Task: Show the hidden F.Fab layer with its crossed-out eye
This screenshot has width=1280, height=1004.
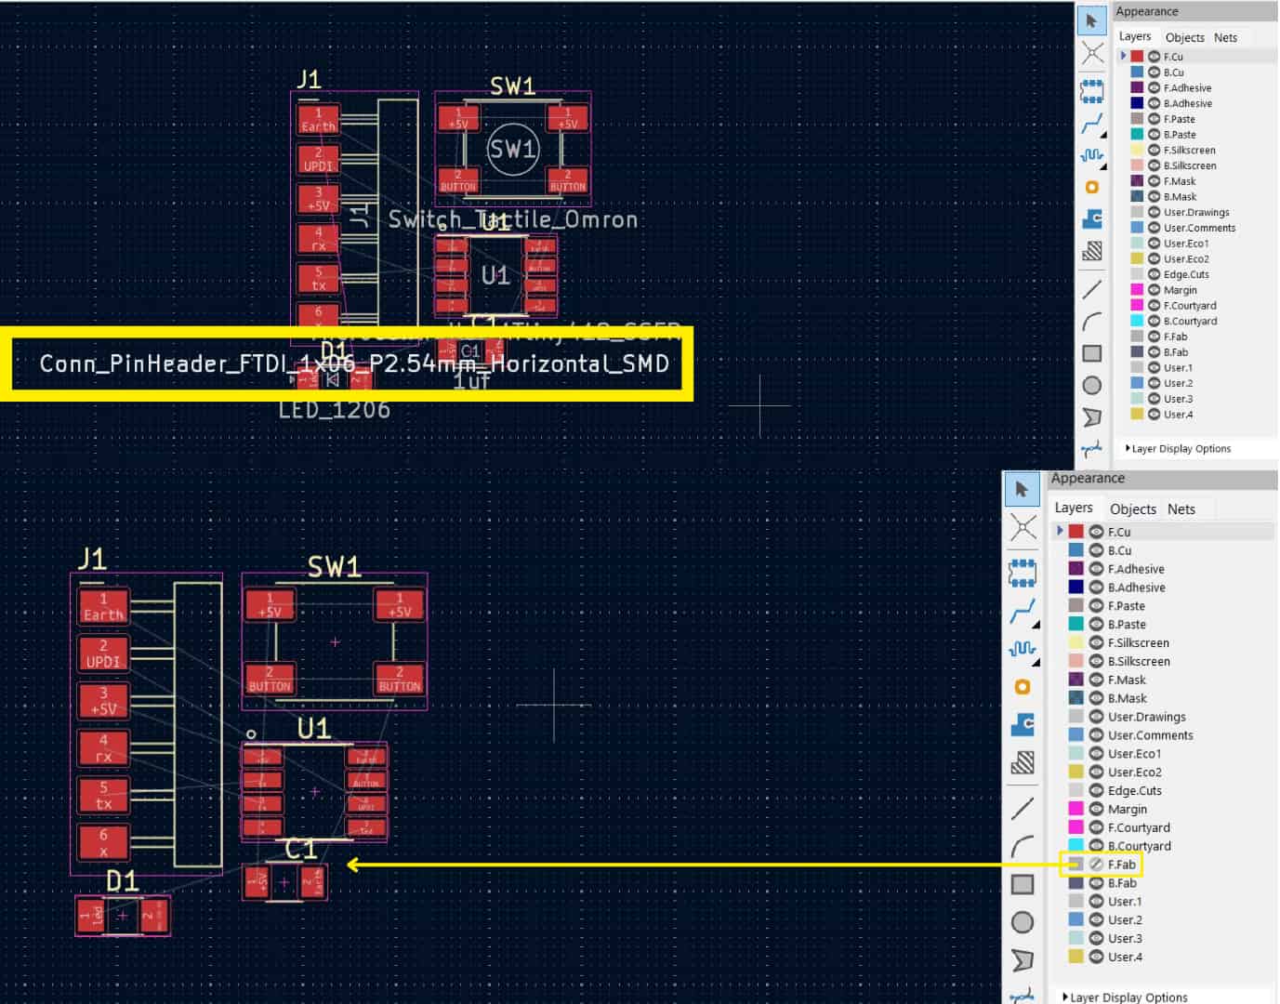Action: (x=1096, y=865)
